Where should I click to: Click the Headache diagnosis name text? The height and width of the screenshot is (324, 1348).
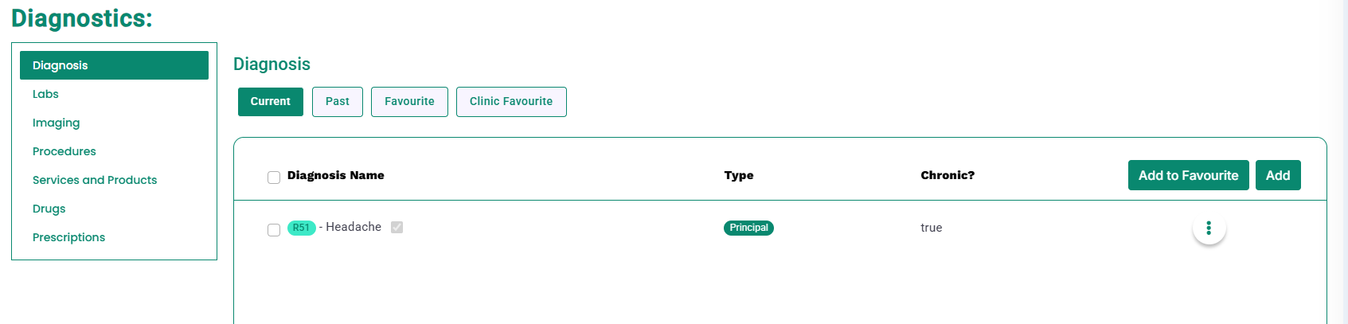tap(354, 227)
